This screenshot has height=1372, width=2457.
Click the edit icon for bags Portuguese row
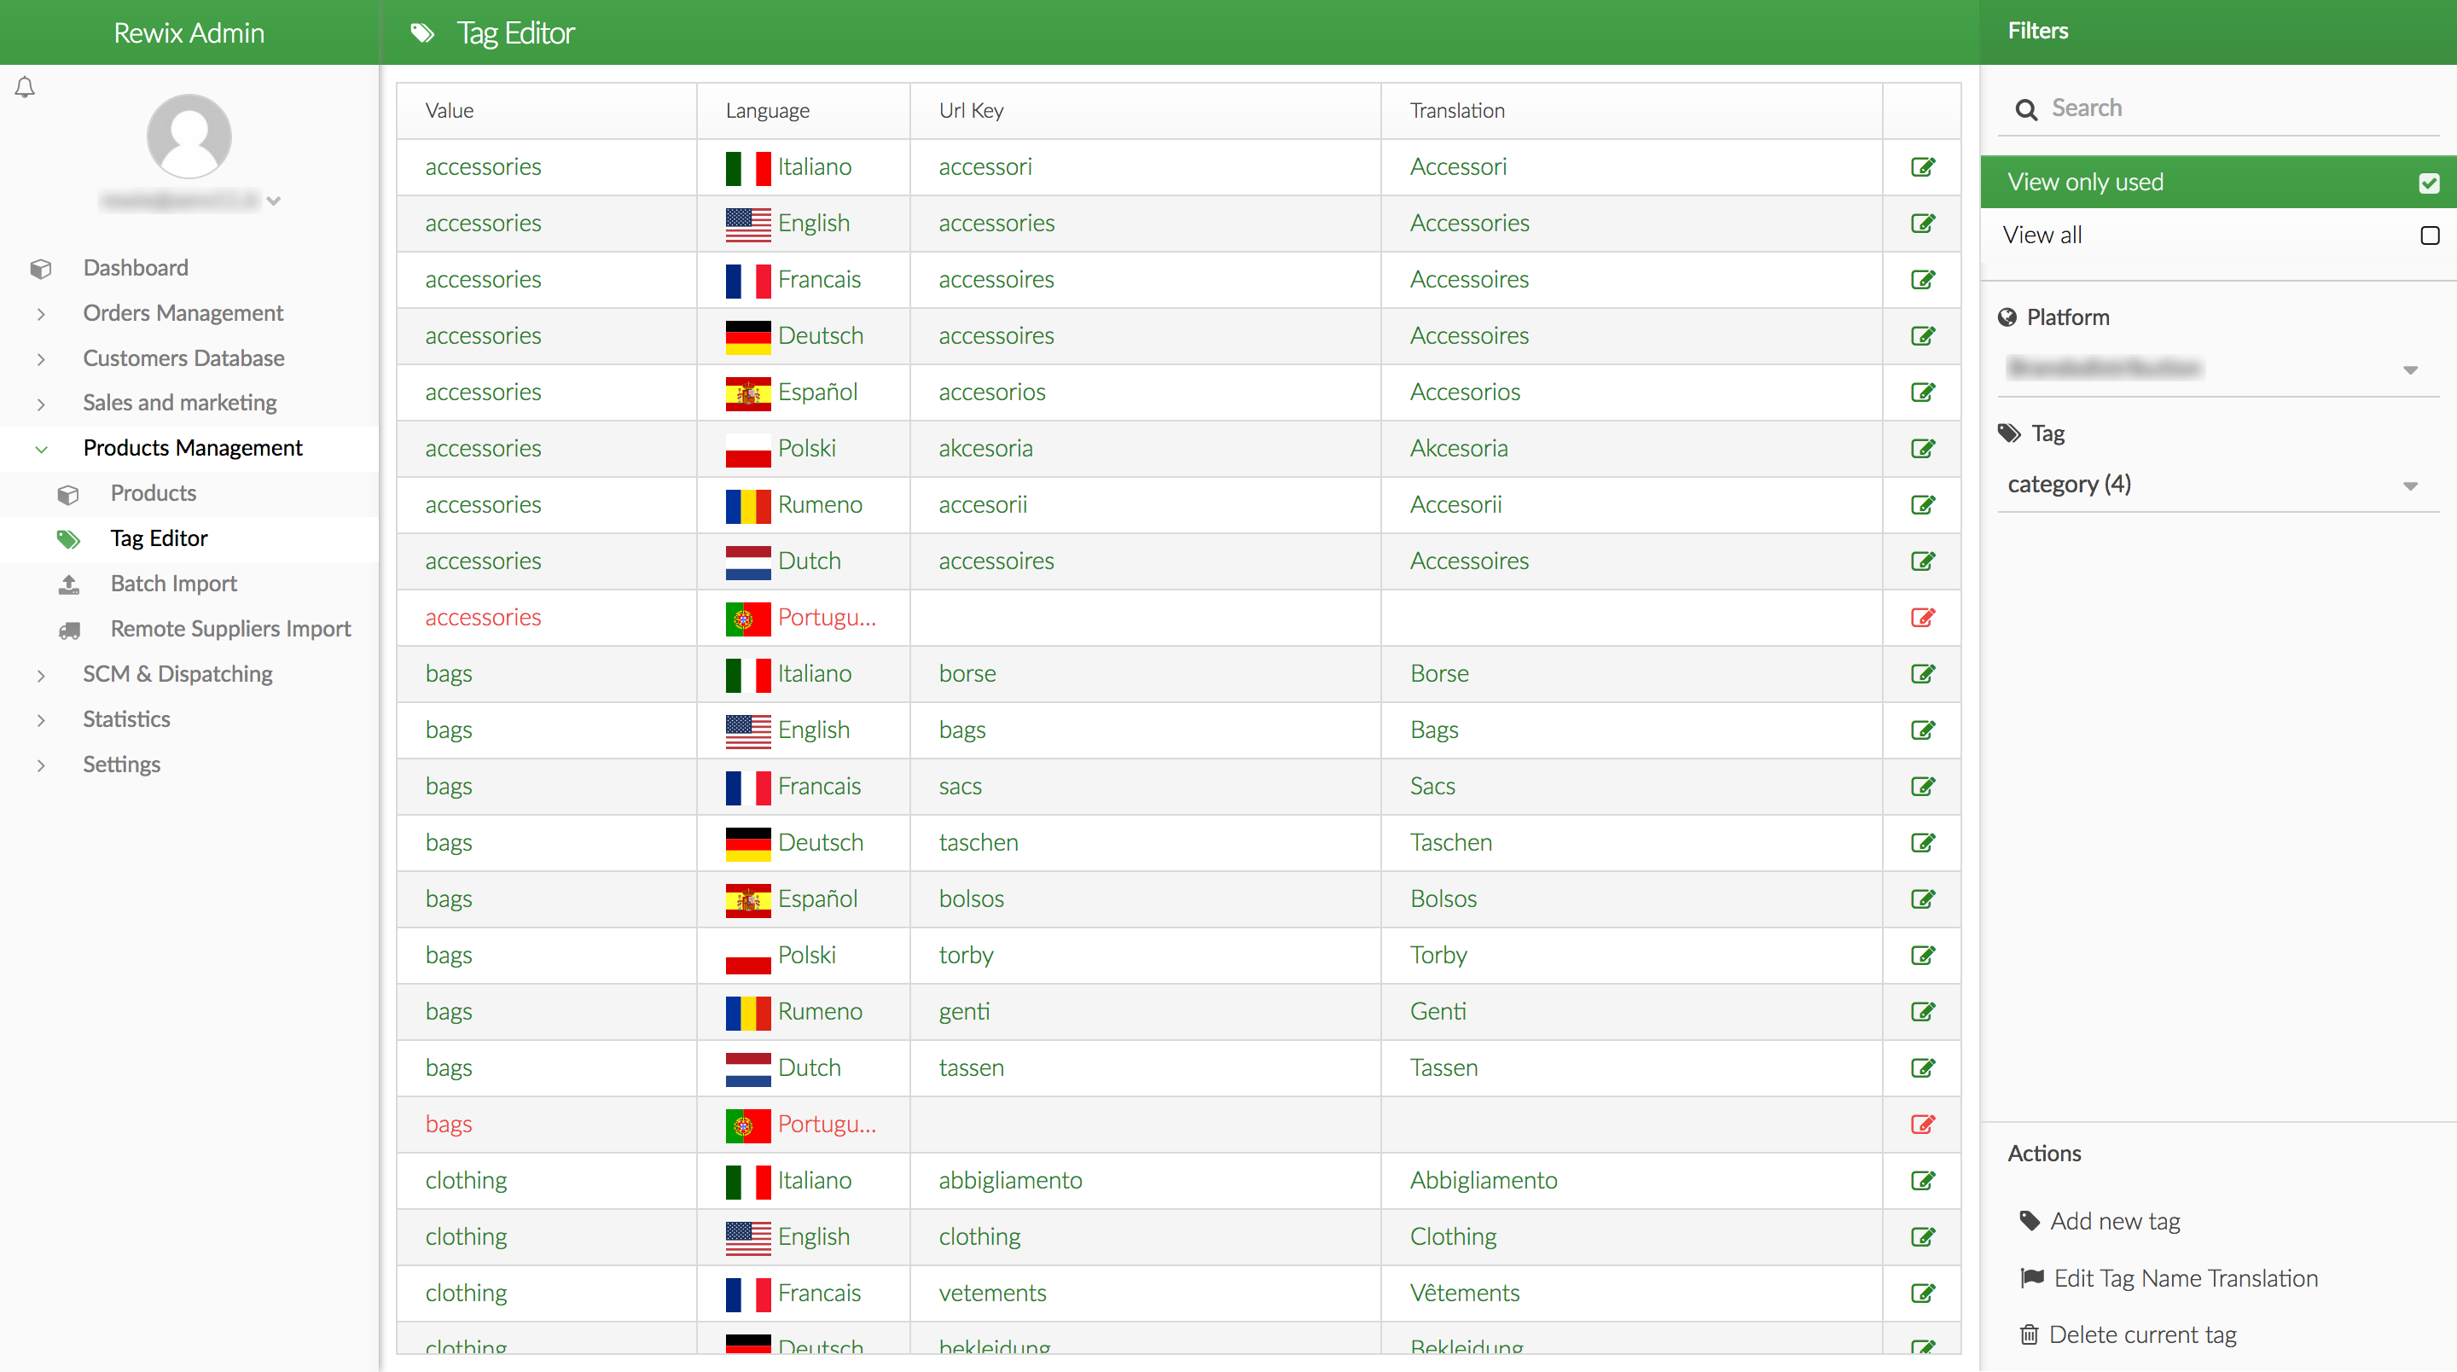tap(1924, 1124)
